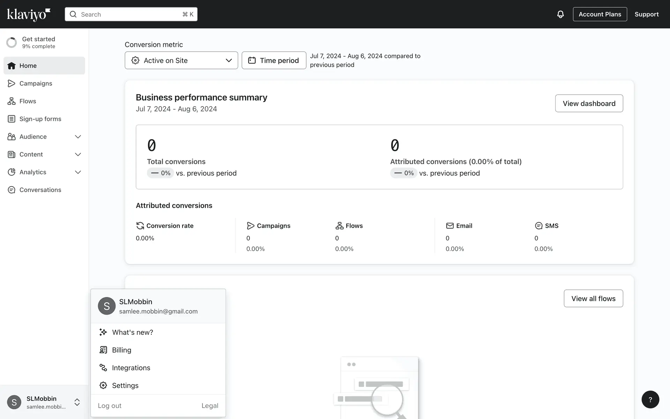The height and width of the screenshot is (419, 670).
Task: Click the Flows sidebar icon
Action: [12, 101]
